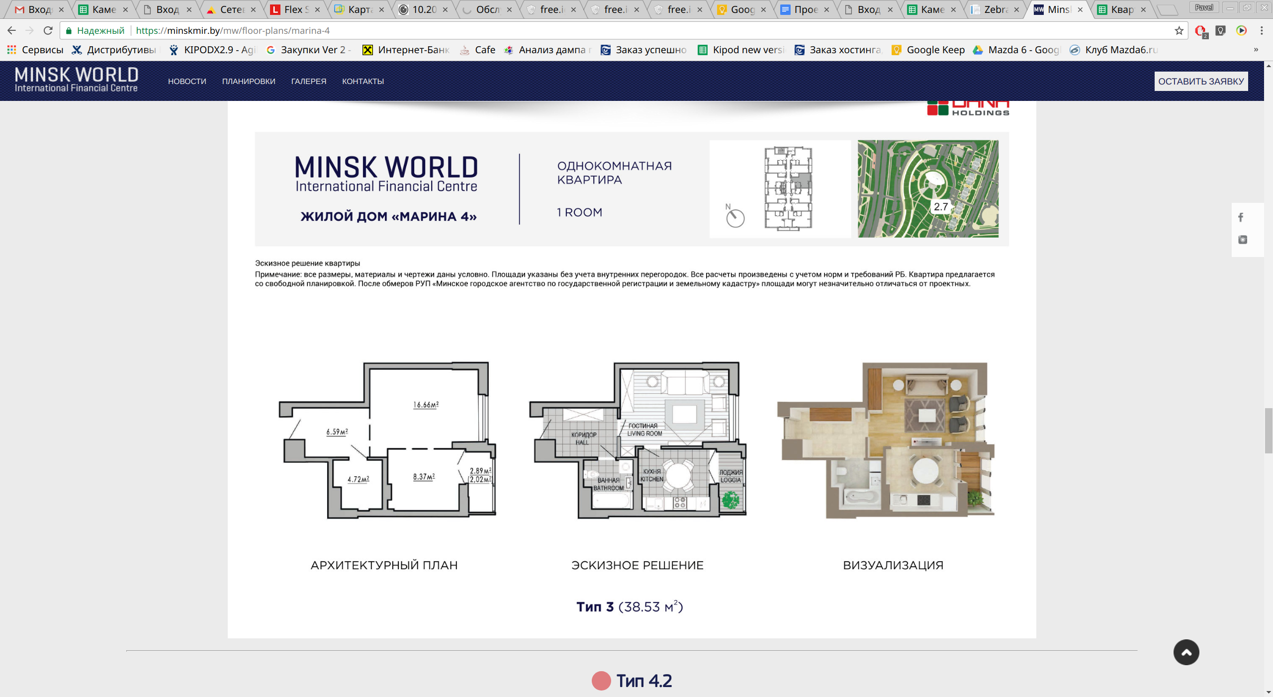The width and height of the screenshot is (1273, 697).
Task: Open the Facebook share icon on the right
Action: click(x=1241, y=217)
